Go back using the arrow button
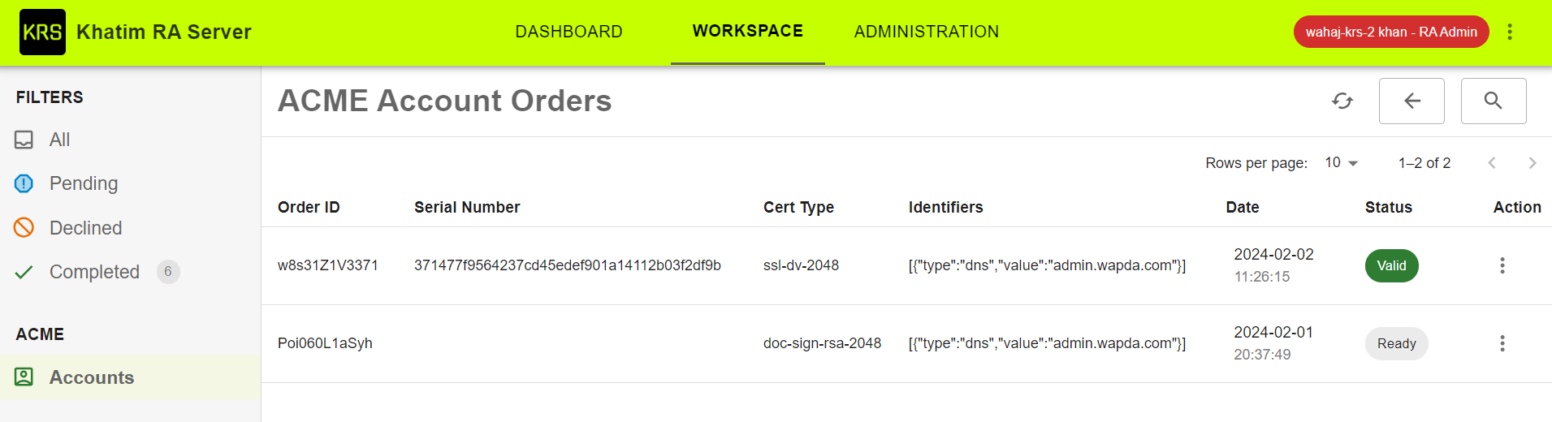 (1411, 101)
